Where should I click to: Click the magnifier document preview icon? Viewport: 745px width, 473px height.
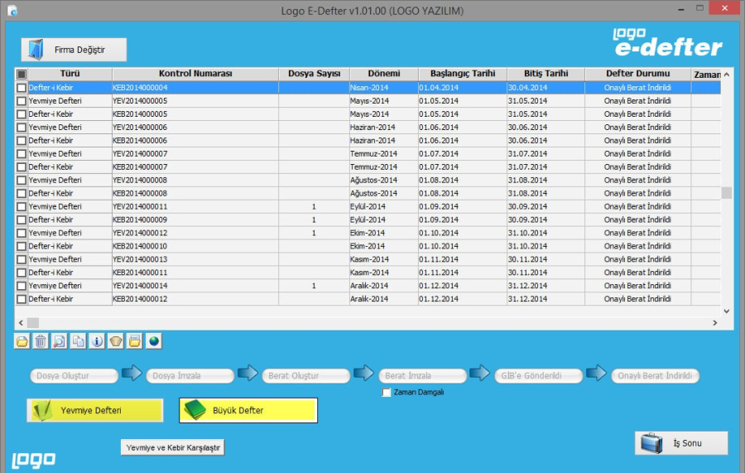coord(60,341)
